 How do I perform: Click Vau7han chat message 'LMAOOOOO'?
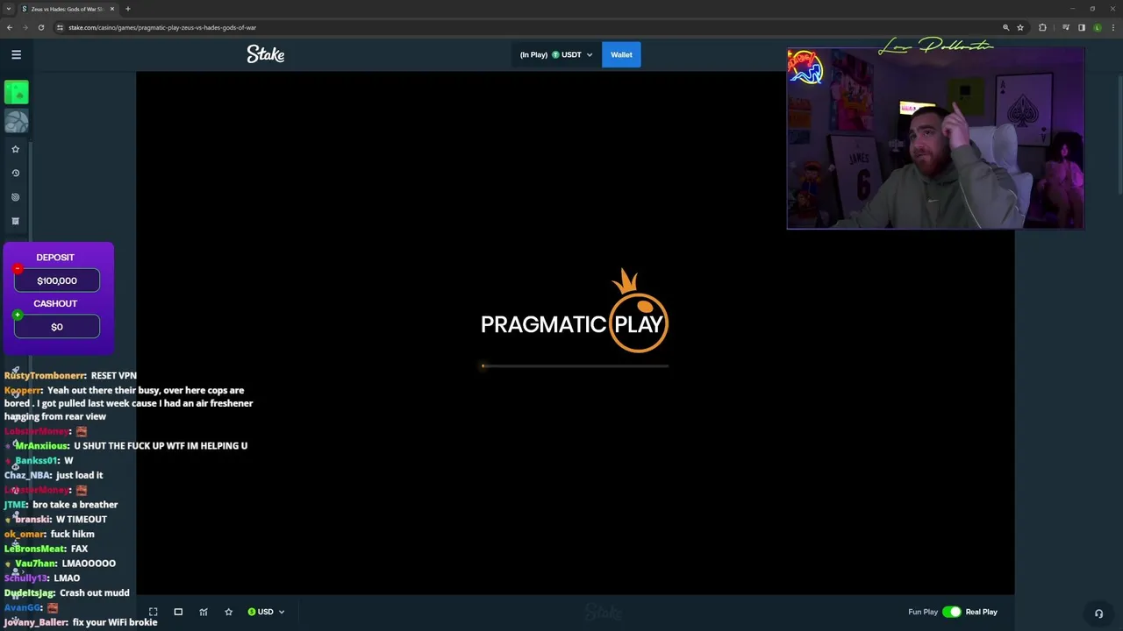coord(89,564)
